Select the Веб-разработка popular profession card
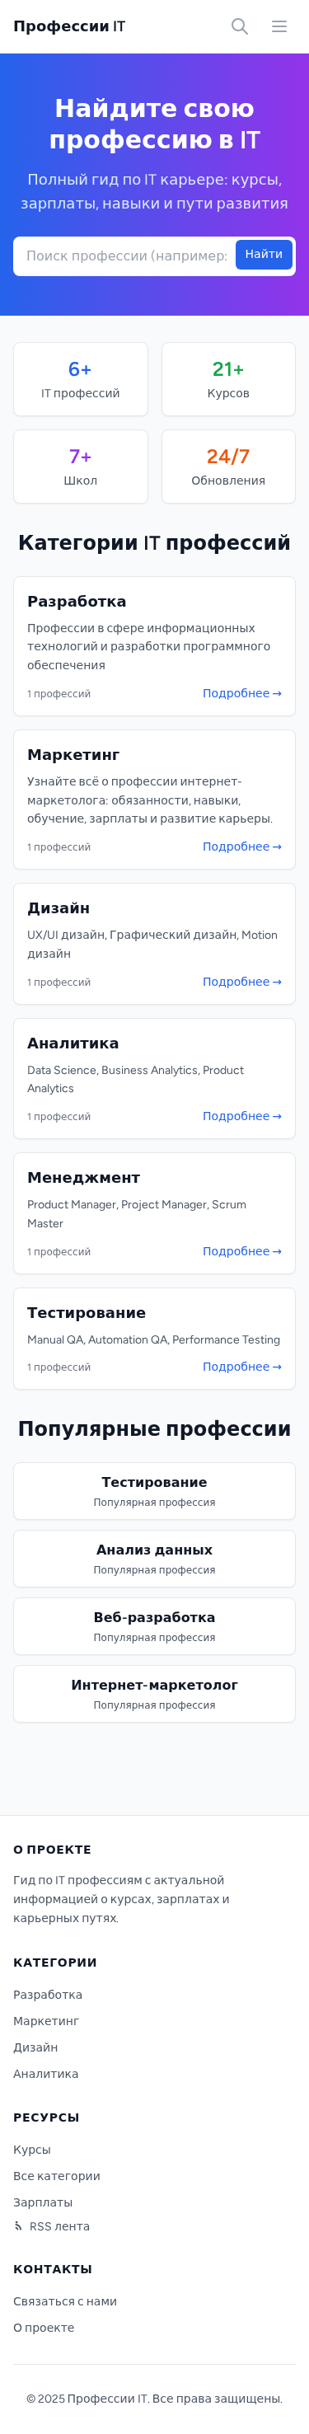 154,1626
